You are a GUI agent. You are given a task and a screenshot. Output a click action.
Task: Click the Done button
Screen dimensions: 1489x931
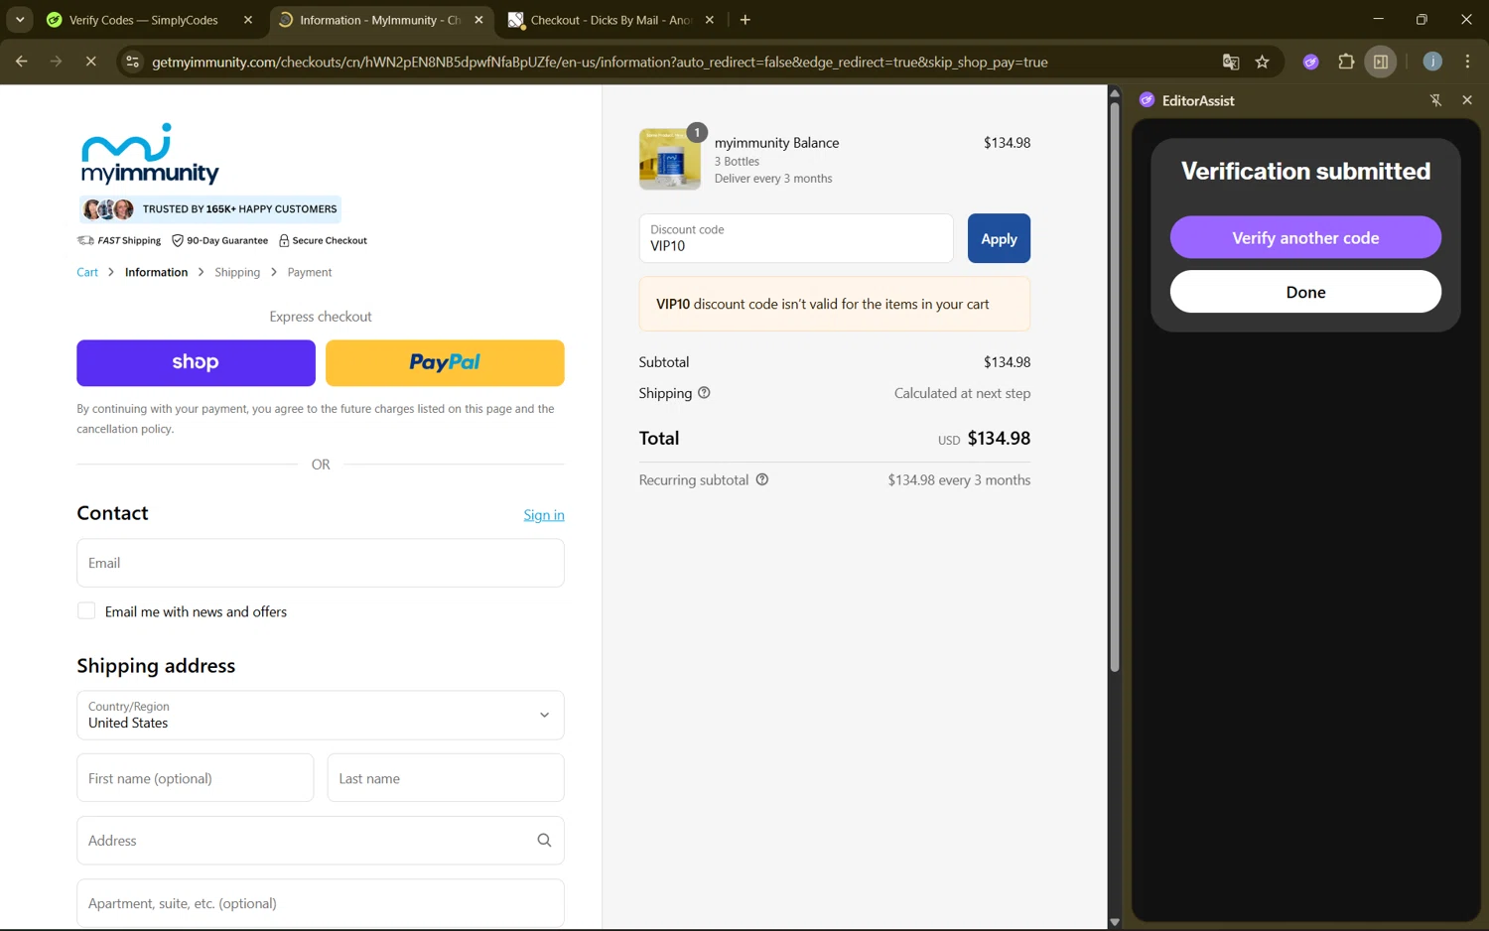pyautogui.click(x=1305, y=292)
